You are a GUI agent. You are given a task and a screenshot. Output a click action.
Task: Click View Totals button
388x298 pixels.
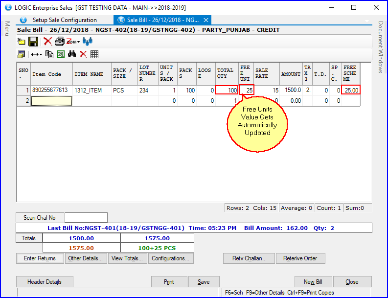(x=127, y=258)
